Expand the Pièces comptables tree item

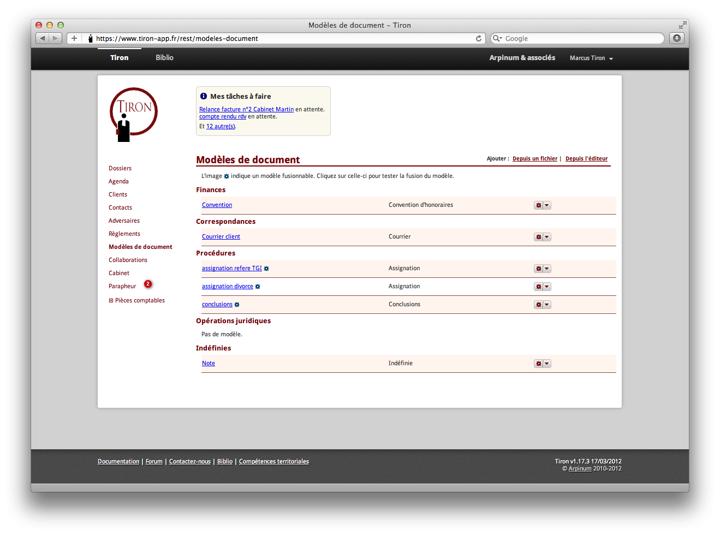pos(111,301)
